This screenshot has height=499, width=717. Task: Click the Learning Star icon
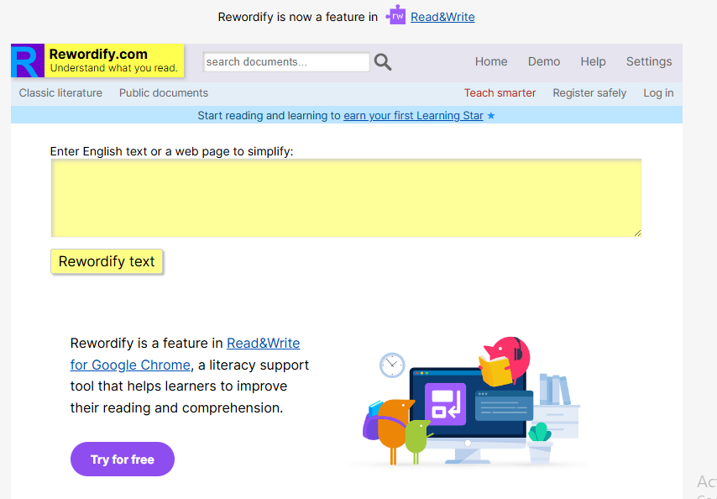(x=491, y=116)
